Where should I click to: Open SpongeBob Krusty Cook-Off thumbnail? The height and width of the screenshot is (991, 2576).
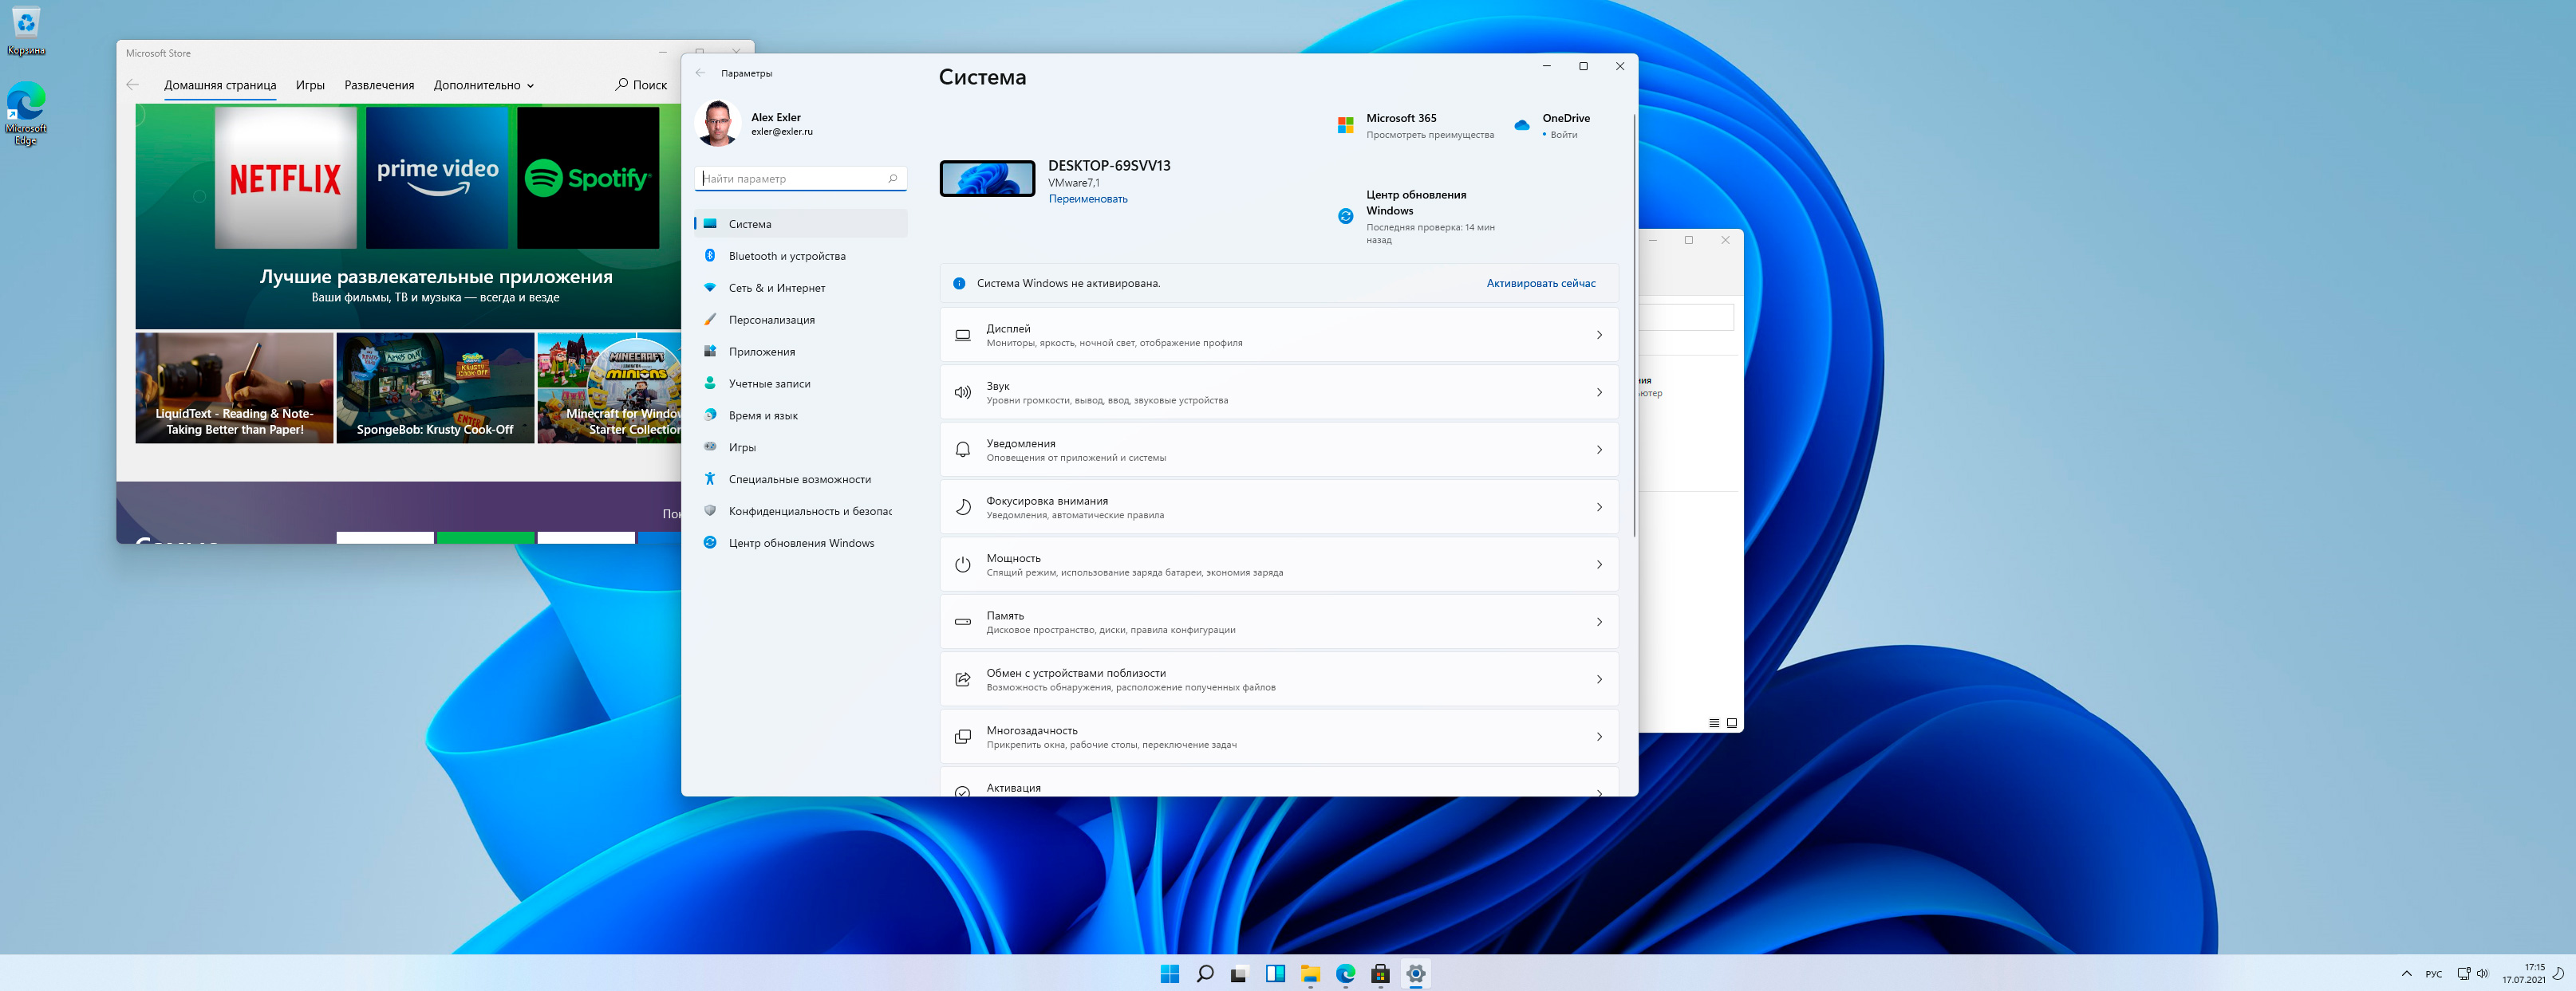[435, 388]
